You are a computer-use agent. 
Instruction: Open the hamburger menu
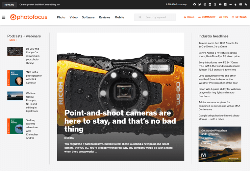4,17
